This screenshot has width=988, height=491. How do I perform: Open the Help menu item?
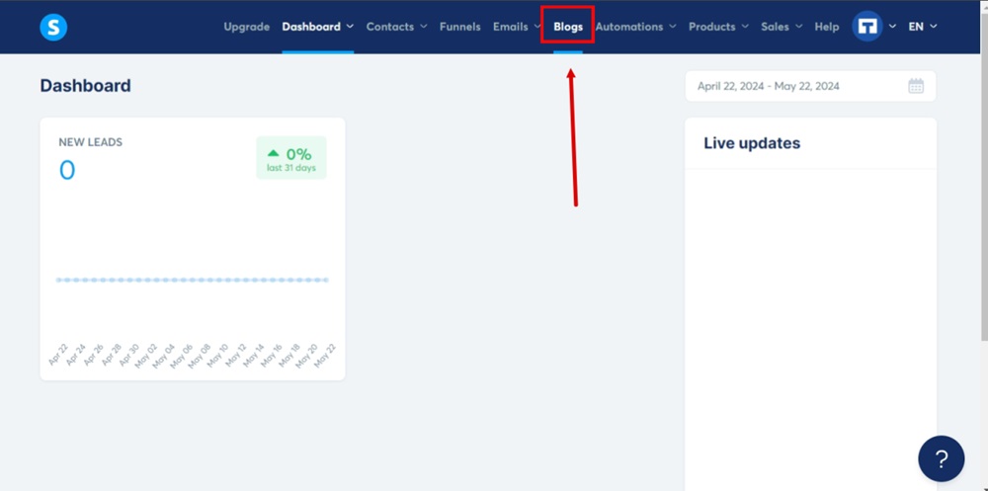(827, 27)
